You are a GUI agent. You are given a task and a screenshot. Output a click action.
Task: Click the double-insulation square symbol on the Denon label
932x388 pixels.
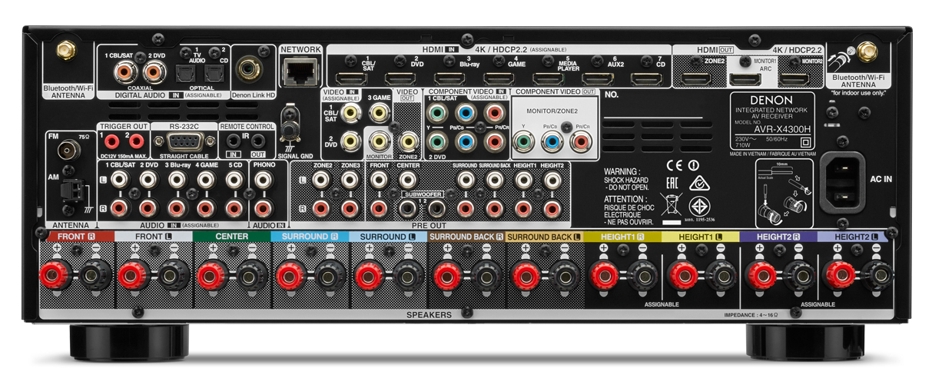point(805,141)
